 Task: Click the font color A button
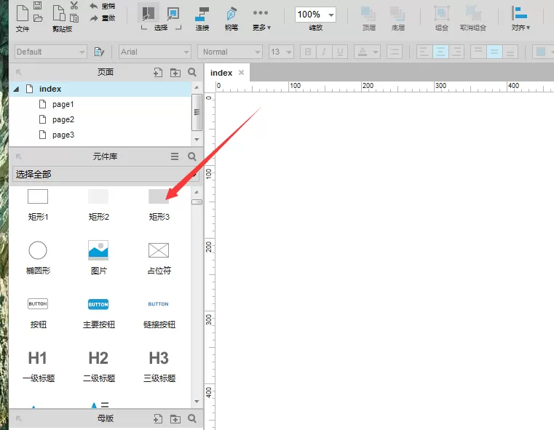pyautogui.click(x=367, y=52)
